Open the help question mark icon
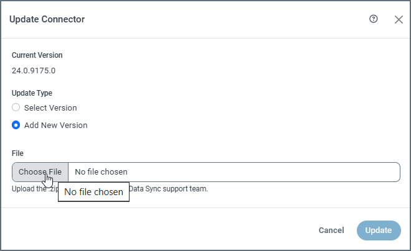The height and width of the screenshot is (251, 411). pos(374,19)
